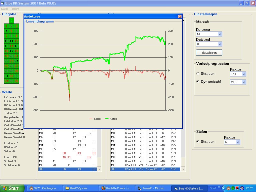Choose number 29 on the roulette grid
This screenshot has width=256, height=192.
pyautogui.click(x=11, y=71)
